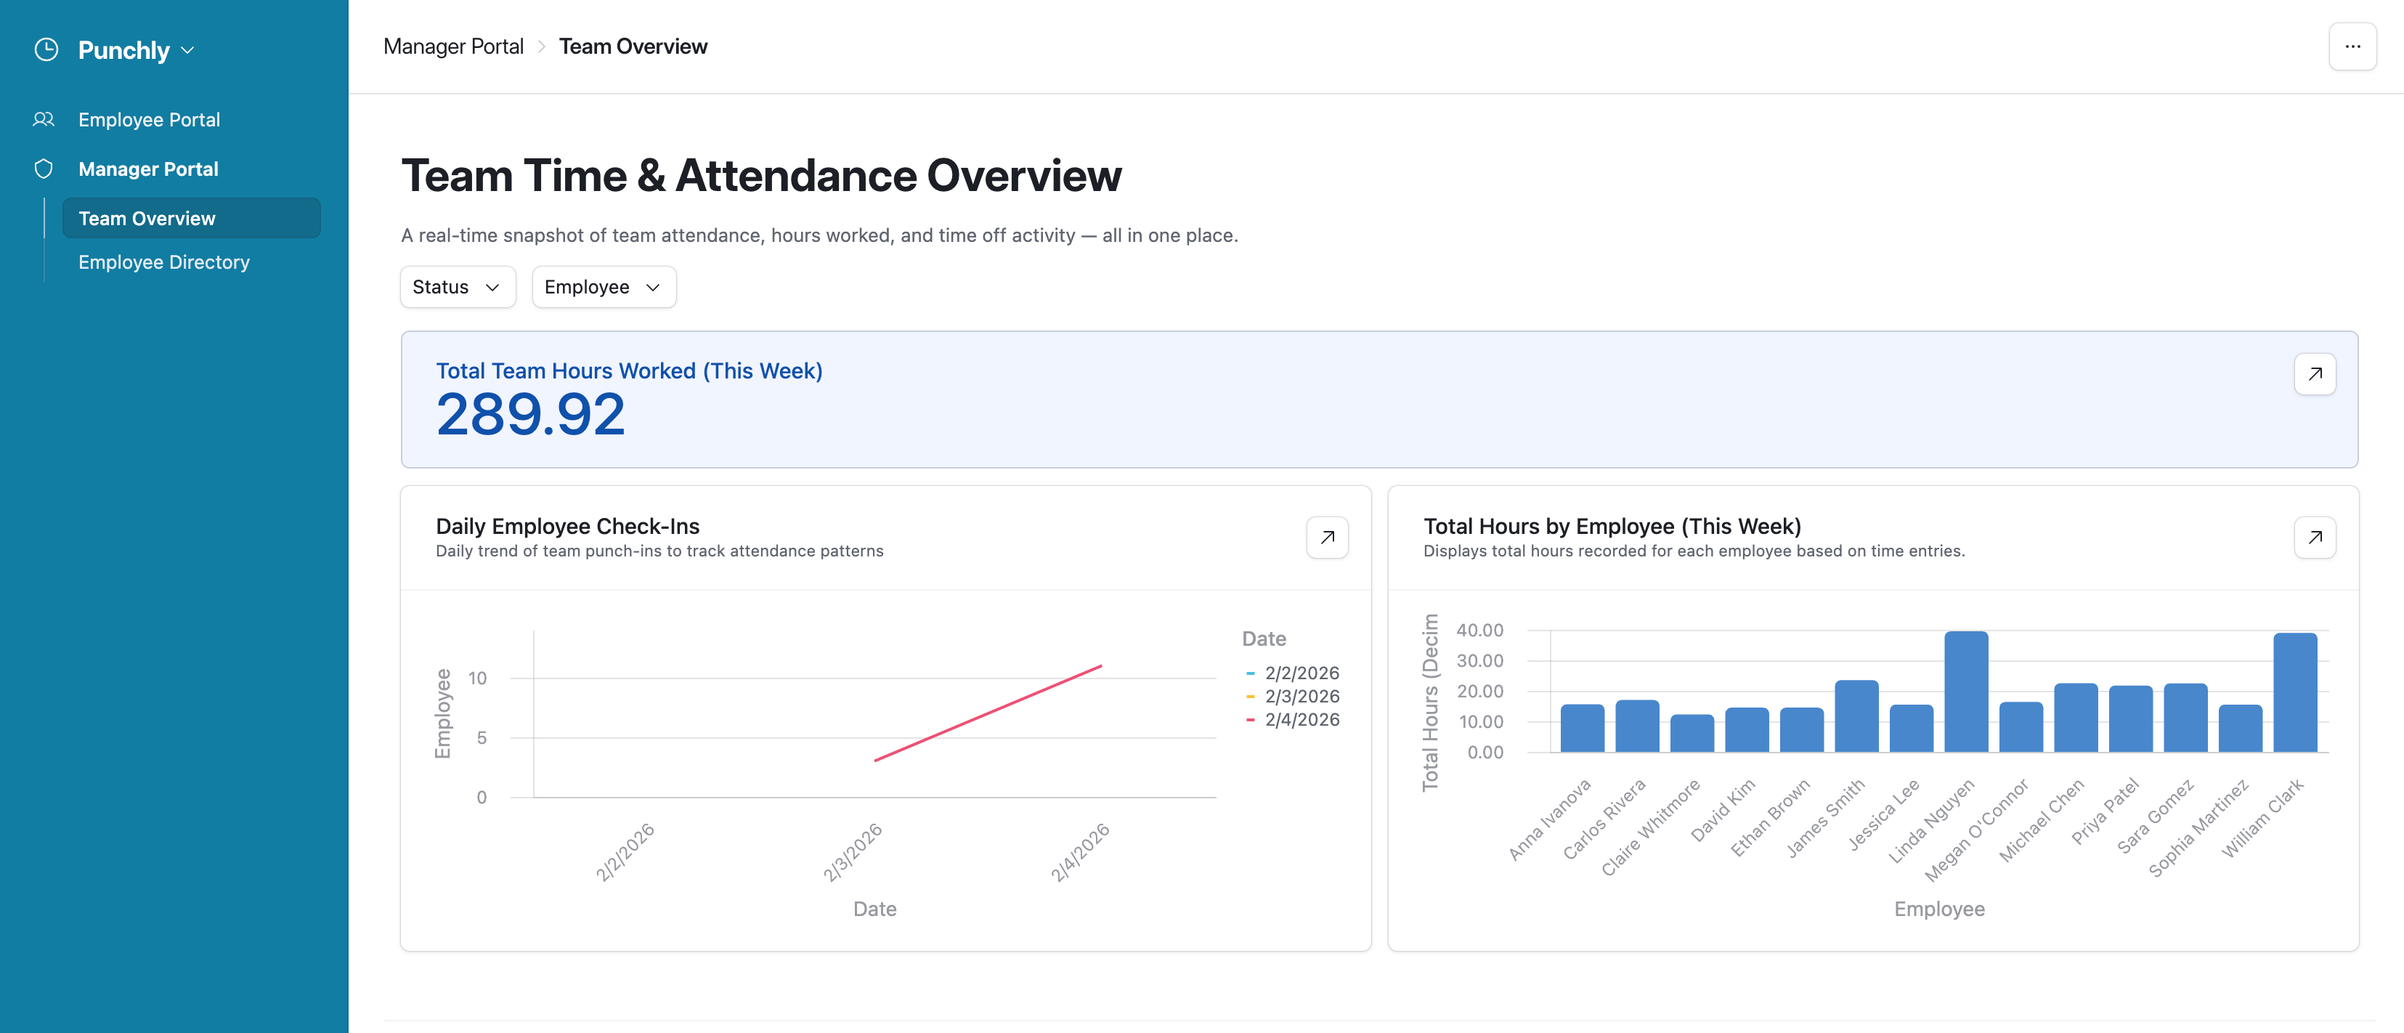2404x1033 pixels.
Task: Click the Manager Portal sidebar label
Action: (x=148, y=169)
